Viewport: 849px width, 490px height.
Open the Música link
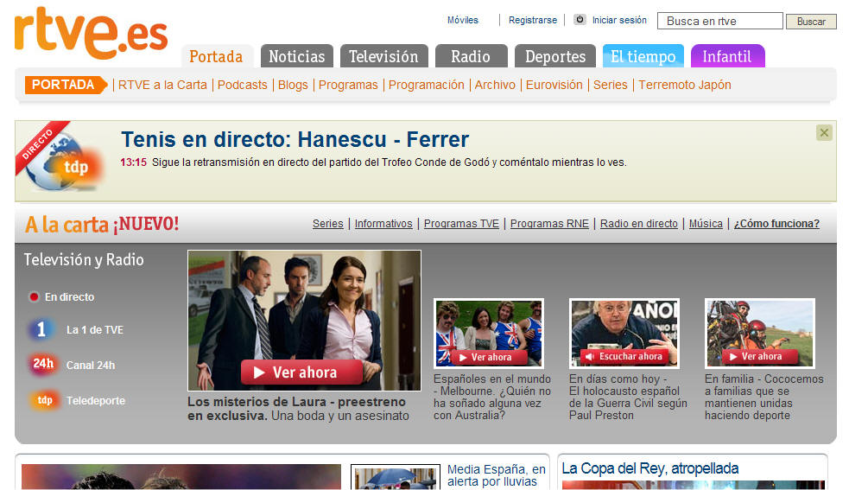pyautogui.click(x=706, y=223)
